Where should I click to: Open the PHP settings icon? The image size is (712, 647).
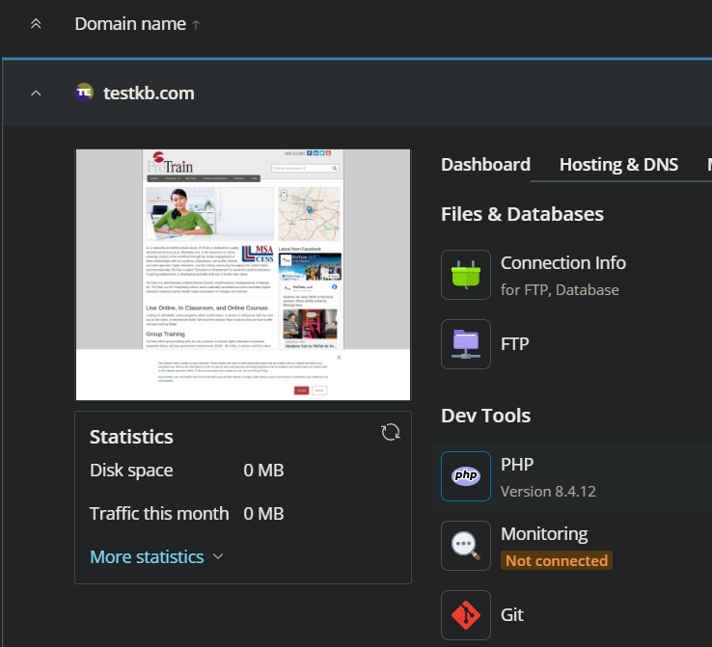click(x=465, y=476)
